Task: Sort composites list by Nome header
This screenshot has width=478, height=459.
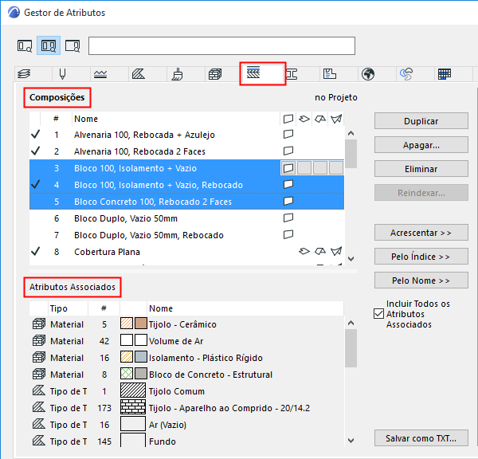Action: [176, 119]
